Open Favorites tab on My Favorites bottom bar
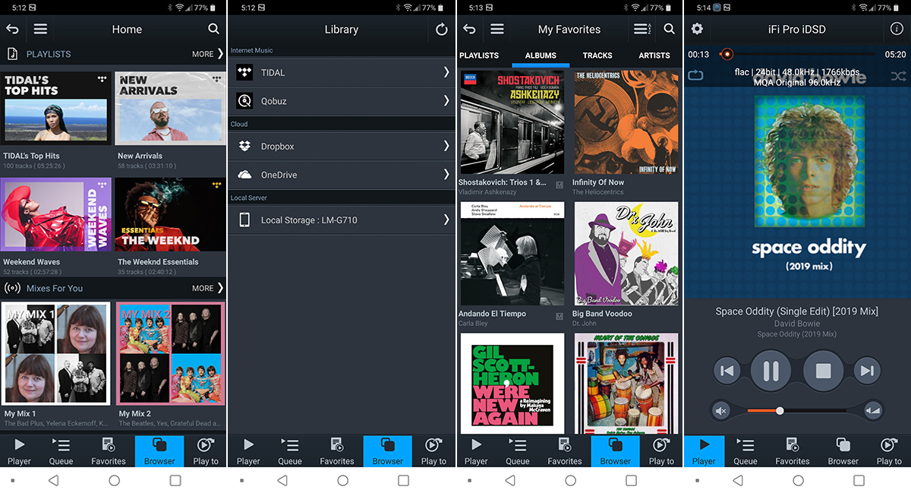Viewport: 911px width, 493px height. coord(565,450)
